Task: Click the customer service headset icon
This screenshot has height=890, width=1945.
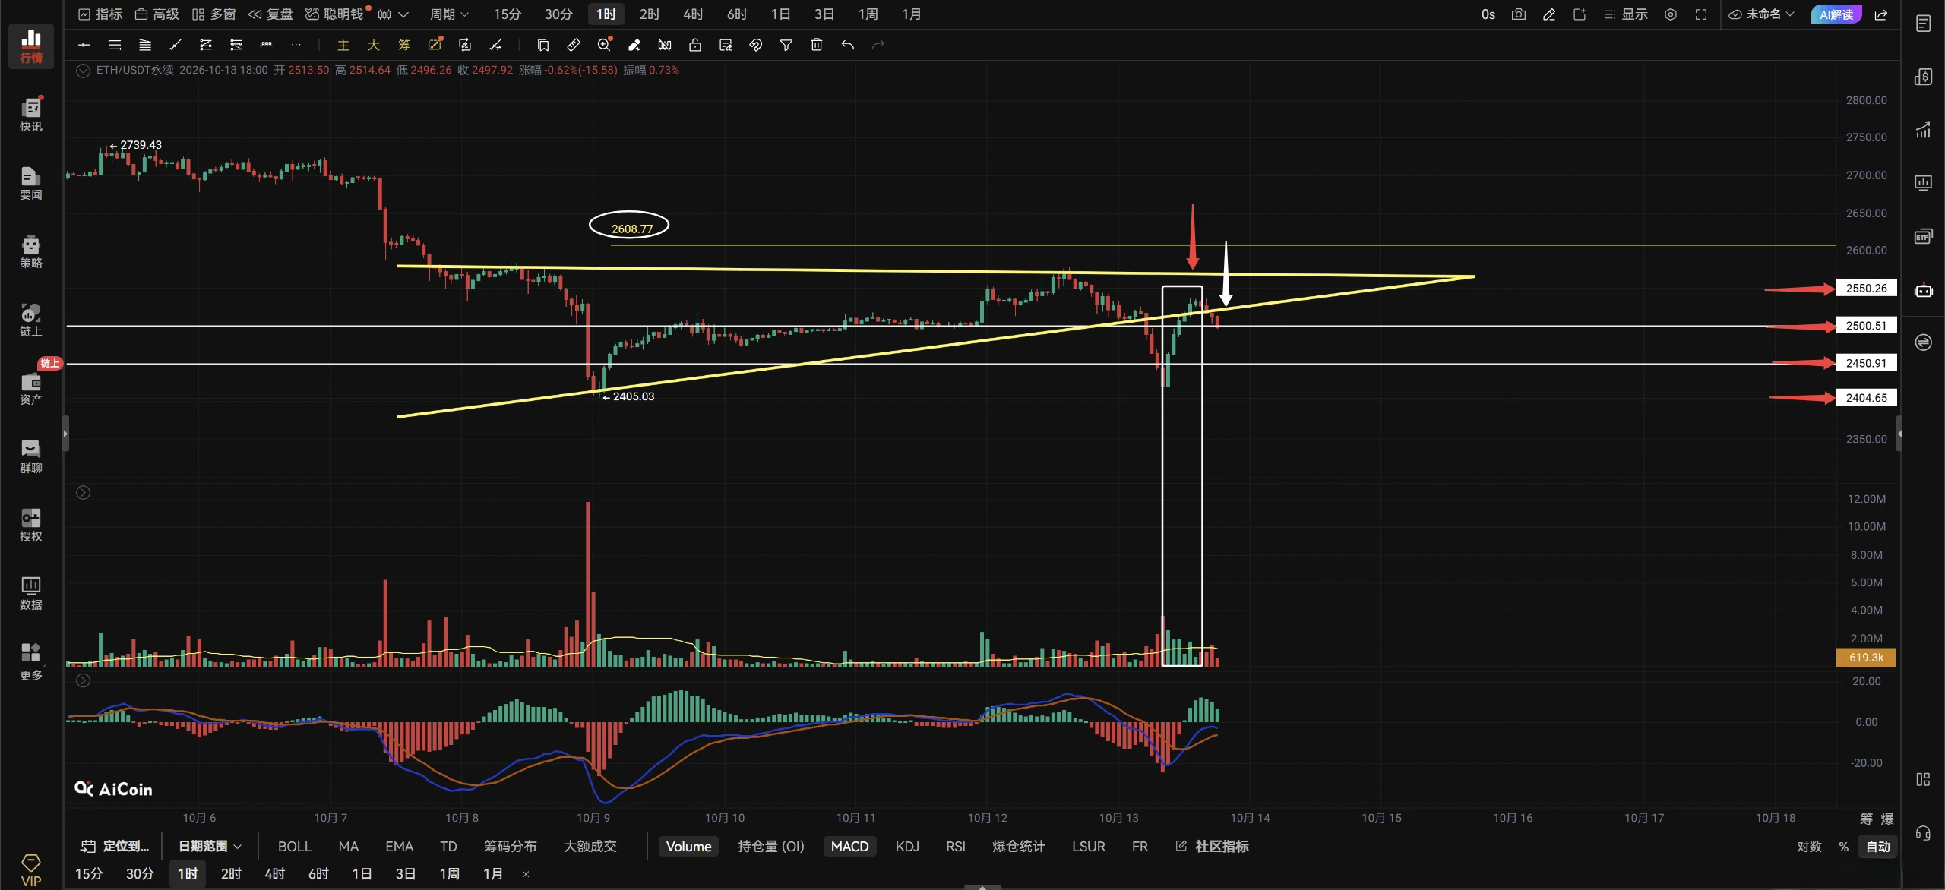Action: click(x=1923, y=833)
